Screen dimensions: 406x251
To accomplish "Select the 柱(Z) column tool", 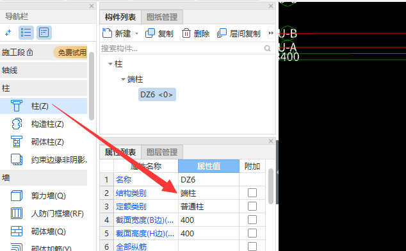I will [44, 106].
